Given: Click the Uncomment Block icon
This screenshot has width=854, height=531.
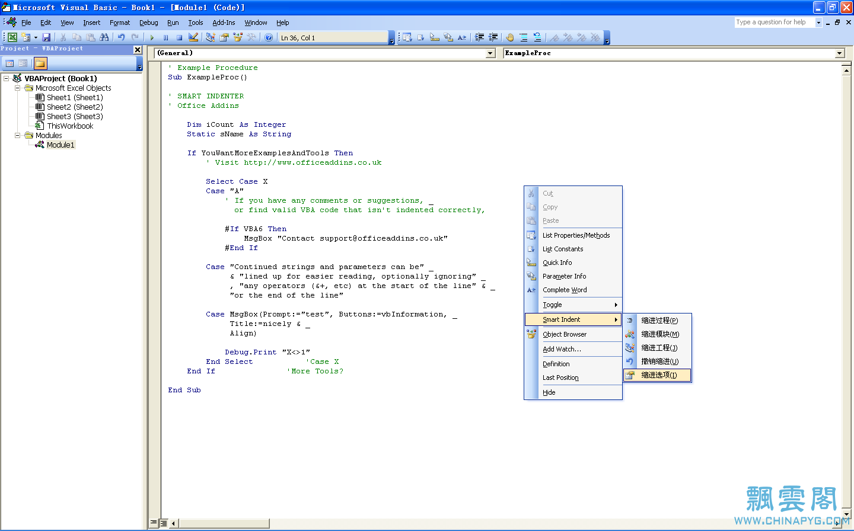Looking at the screenshot, I should click(x=537, y=37).
